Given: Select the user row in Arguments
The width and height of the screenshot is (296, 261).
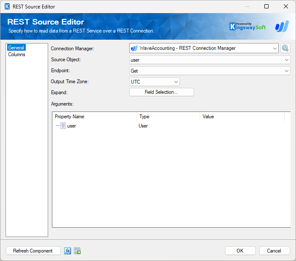Looking at the screenshot, I should point(171,126).
